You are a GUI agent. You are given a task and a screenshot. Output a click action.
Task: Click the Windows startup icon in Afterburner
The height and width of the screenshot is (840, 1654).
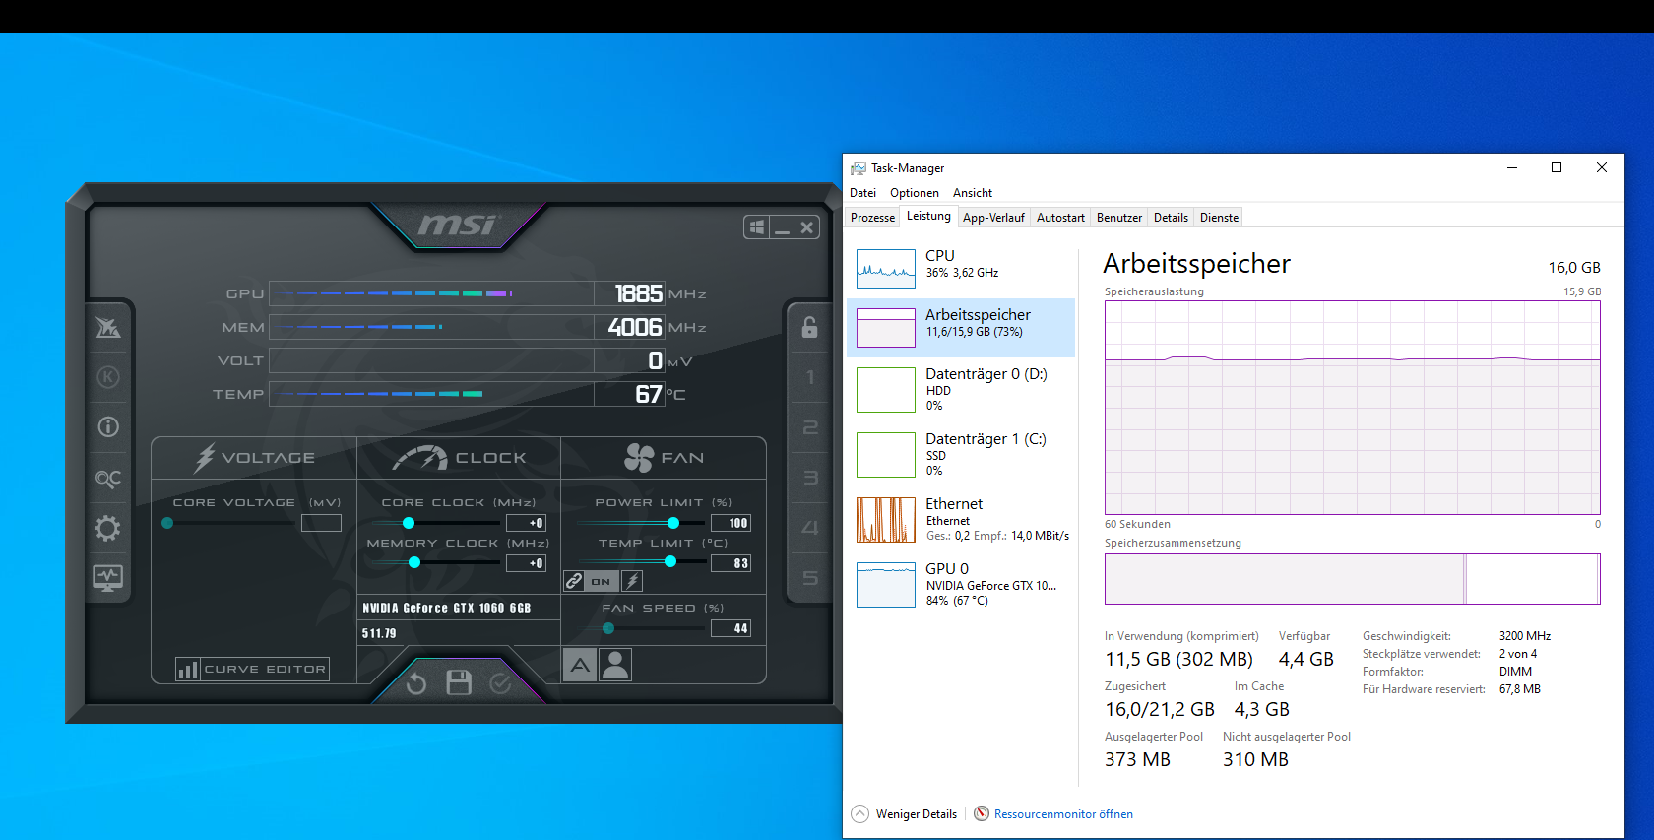pyautogui.click(x=756, y=227)
